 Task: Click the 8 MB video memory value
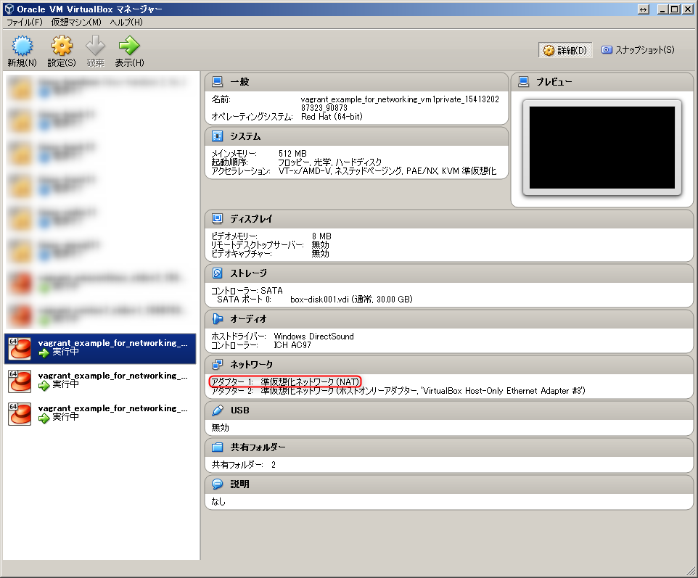pos(321,236)
